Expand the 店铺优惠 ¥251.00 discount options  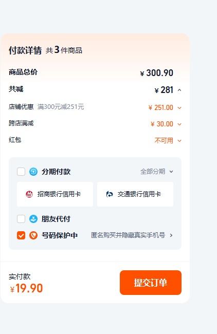pos(179,108)
